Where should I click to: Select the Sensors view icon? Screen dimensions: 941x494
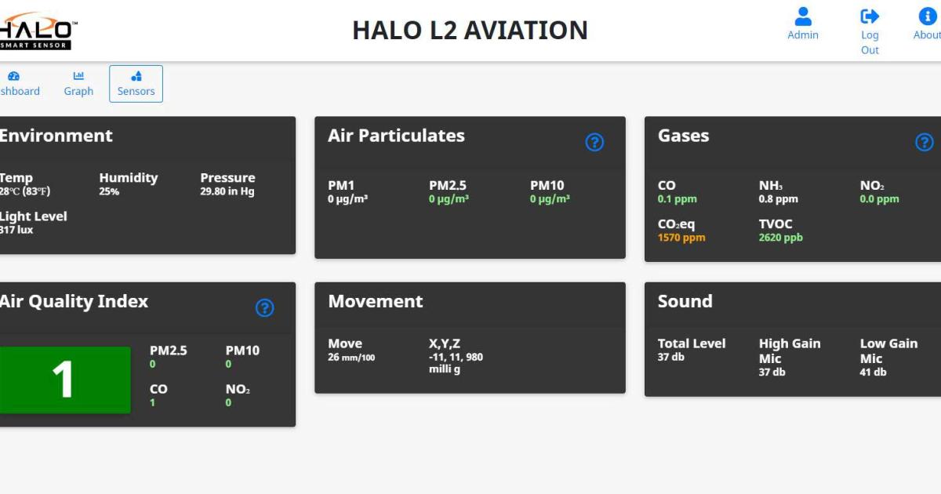[136, 76]
